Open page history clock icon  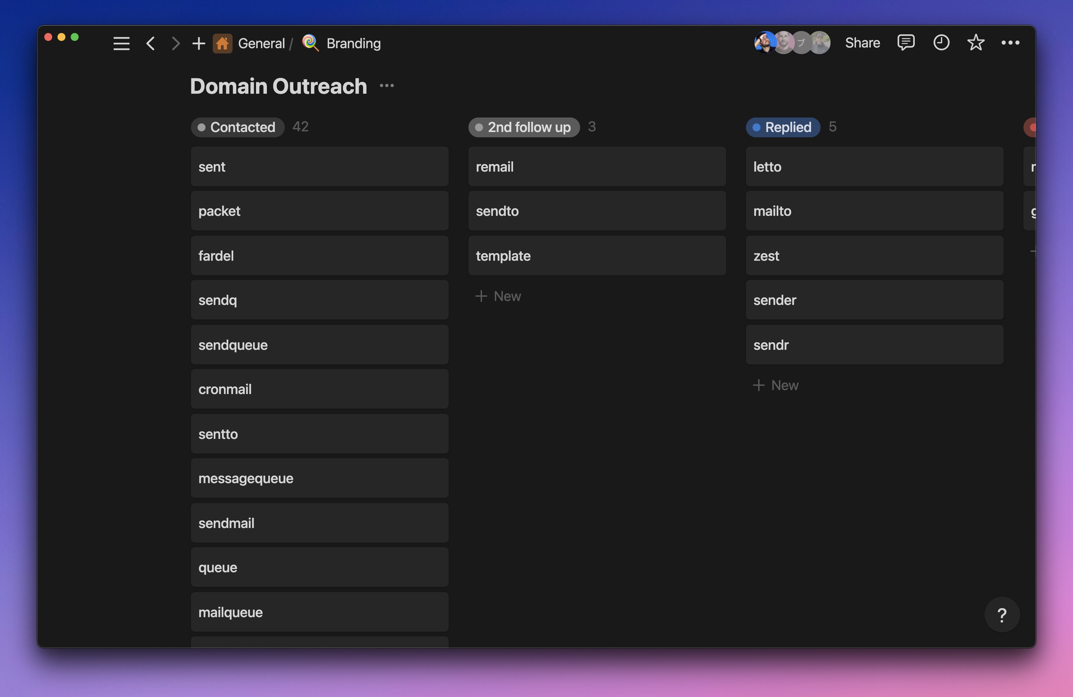click(x=941, y=43)
